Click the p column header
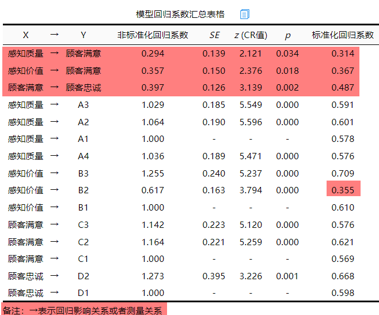Screen dimensions: 379x315 click(287, 35)
